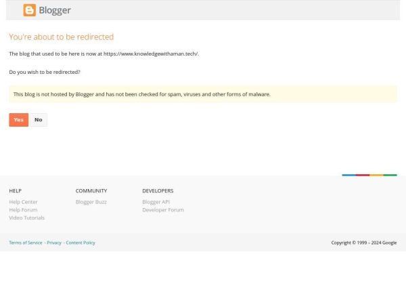Screen dimensions: 406x305
Task: Decline redirect with the No button
Action: 39,120
